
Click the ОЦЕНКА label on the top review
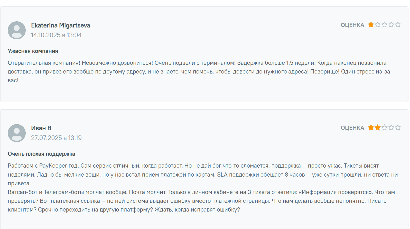pyautogui.click(x=352, y=25)
